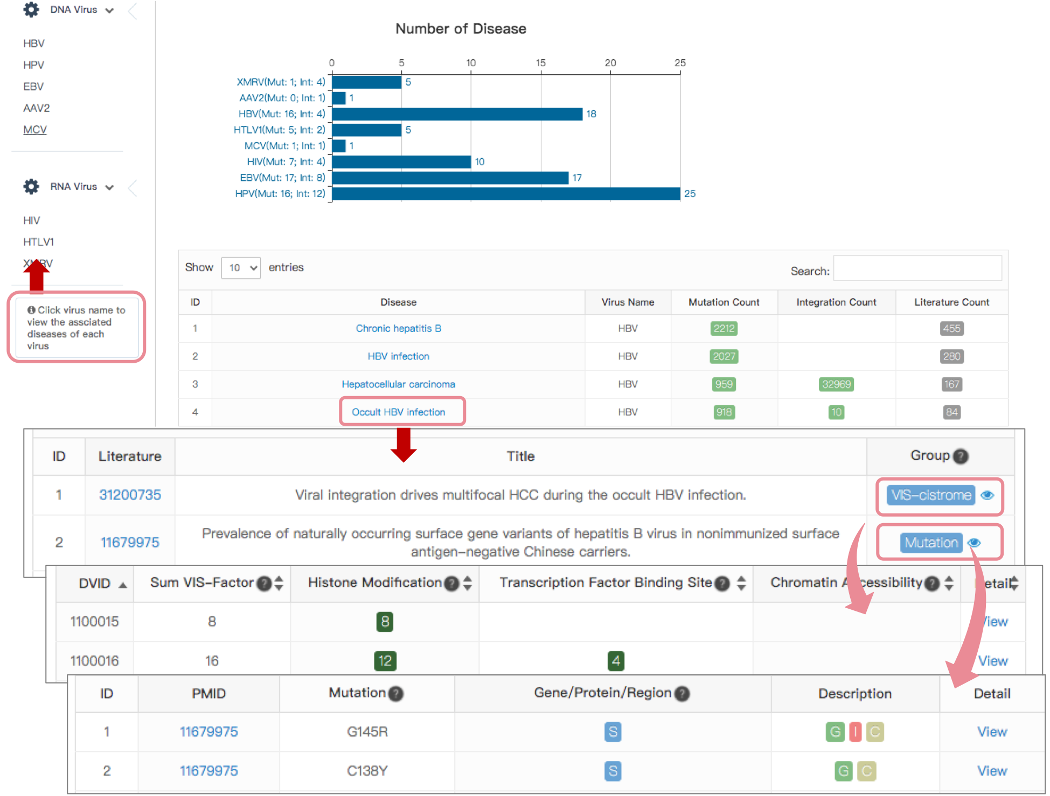Click the Search input field

[917, 268]
